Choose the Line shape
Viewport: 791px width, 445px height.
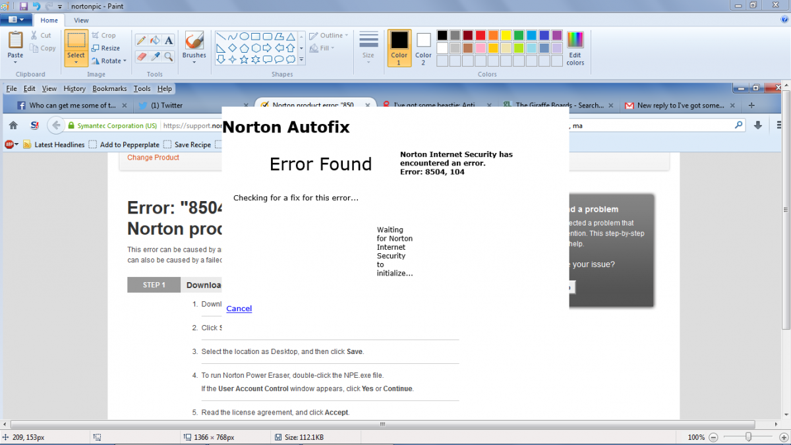point(221,36)
